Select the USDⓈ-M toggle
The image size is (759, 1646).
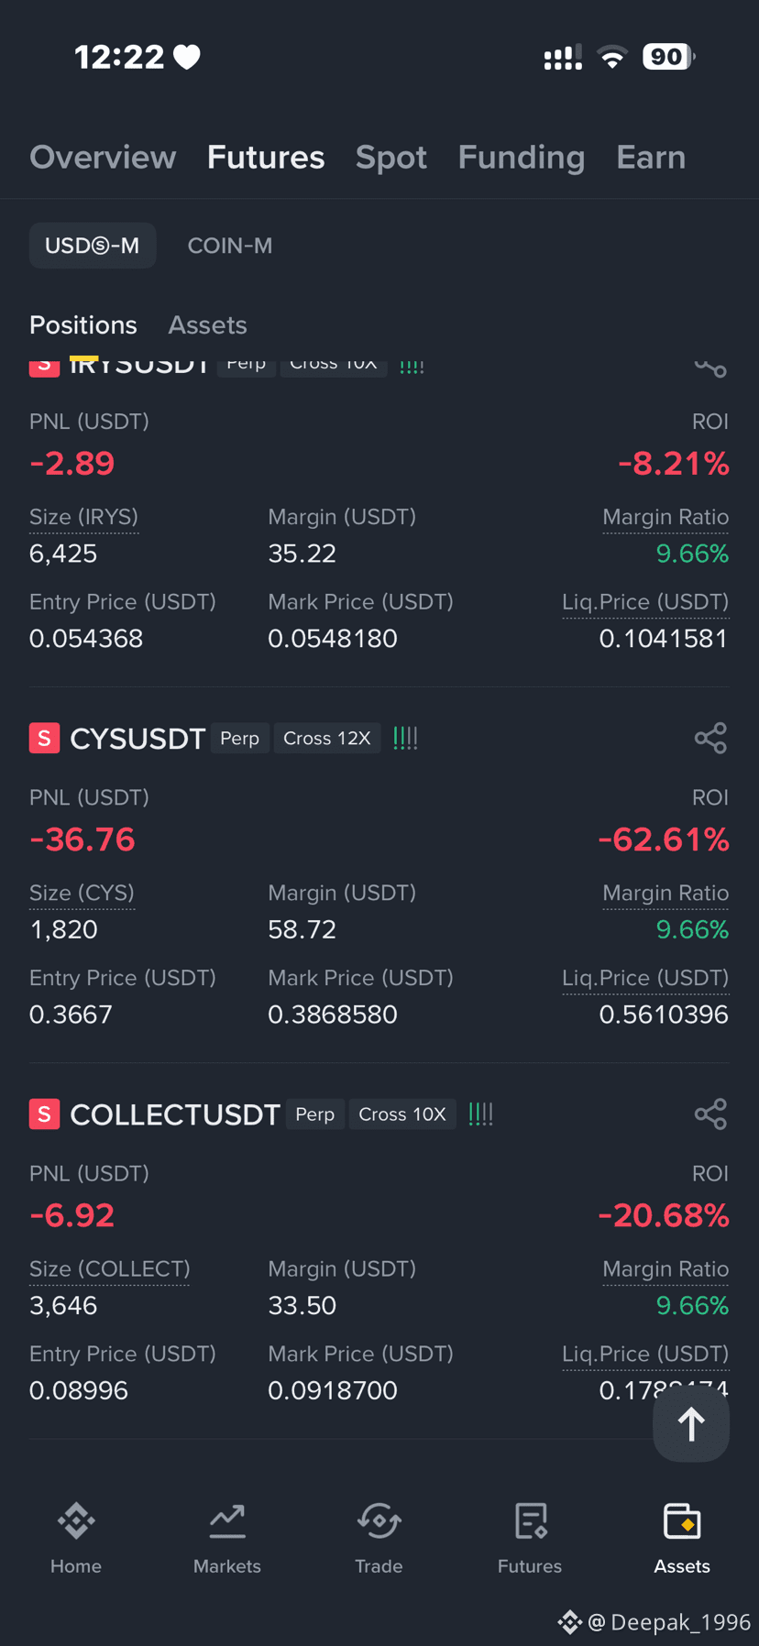(93, 246)
